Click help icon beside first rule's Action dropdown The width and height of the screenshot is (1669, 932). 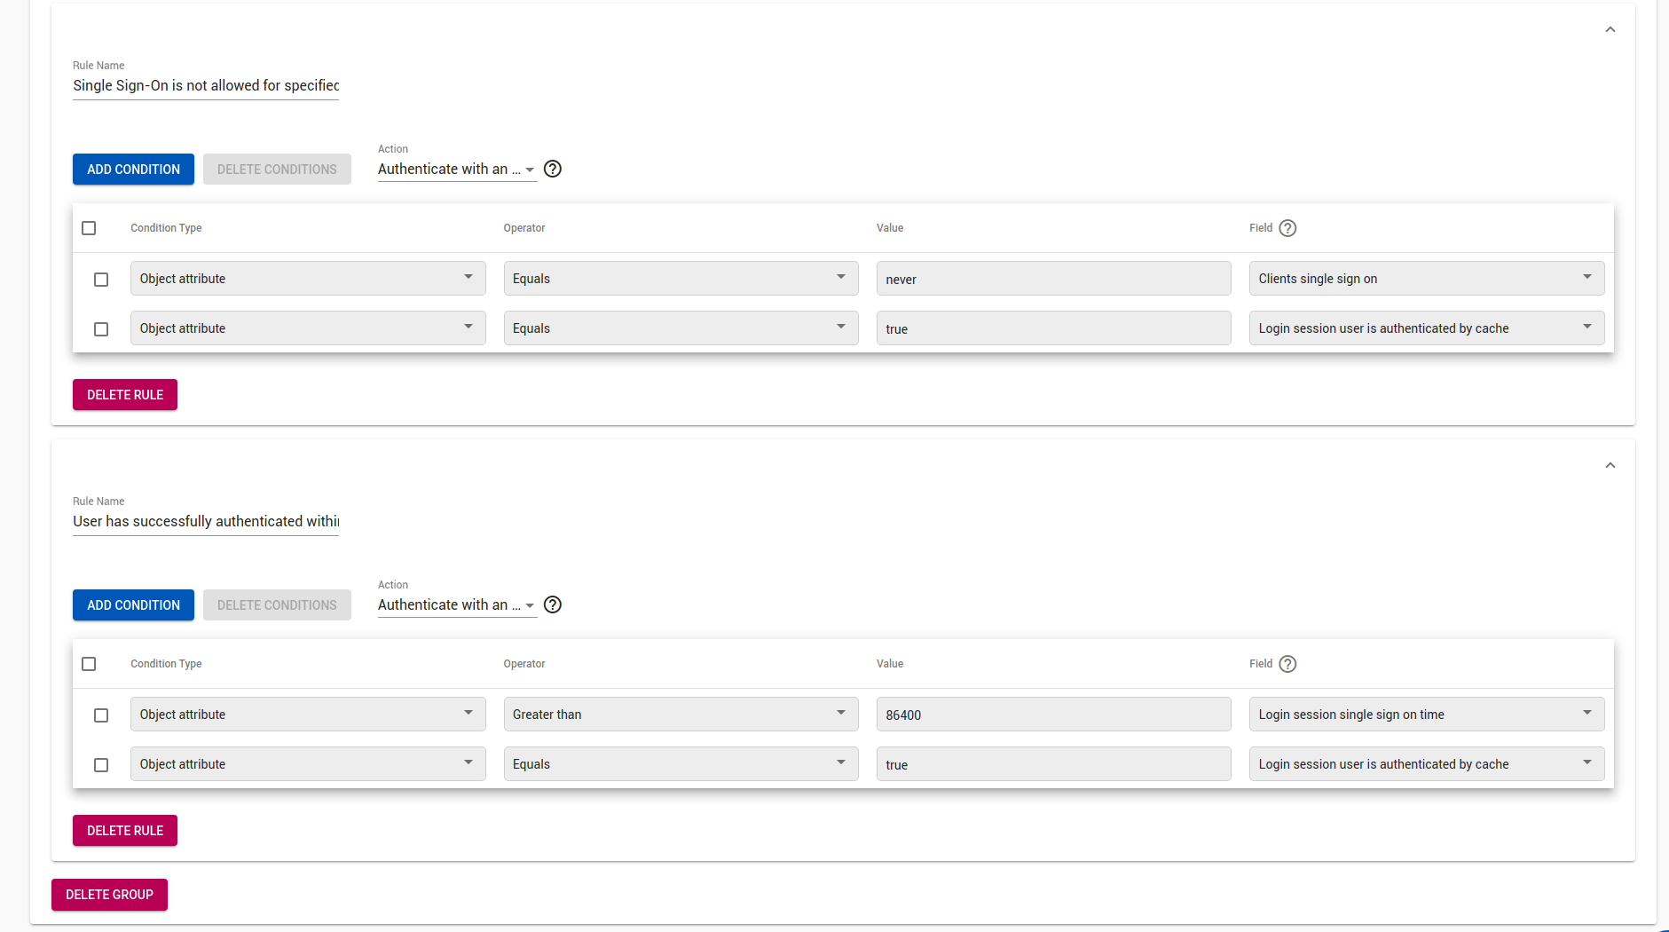553,169
